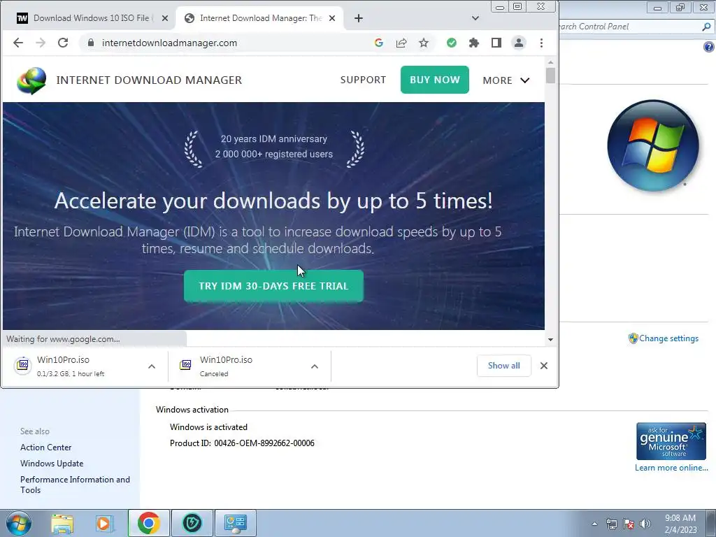The image size is (716, 537).
Task: Click the genuine Microsoft software badge
Action: coord(671,441)
